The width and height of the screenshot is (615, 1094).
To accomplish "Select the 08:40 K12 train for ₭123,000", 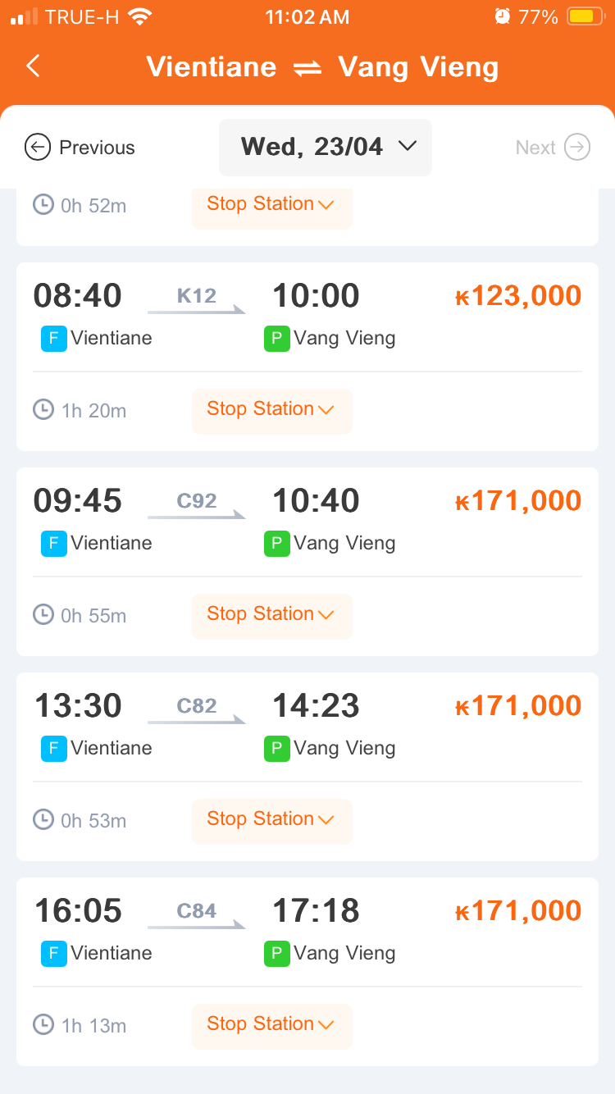I will (x=307, y=357).
